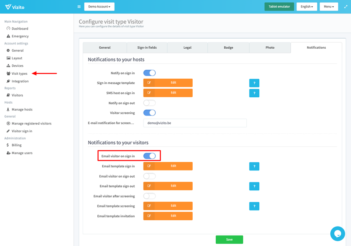Viewport: 351px width, 246px height.
Task: Click help icon beside SMS host on sign in
Action: coord(254,93)
